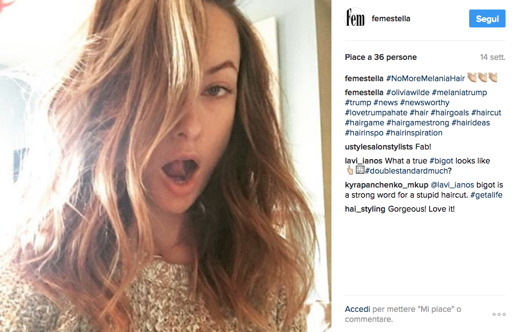Open the #hairinspiration hashtag
The height and width of the screenshot is (332, 519).
point(414,133)
